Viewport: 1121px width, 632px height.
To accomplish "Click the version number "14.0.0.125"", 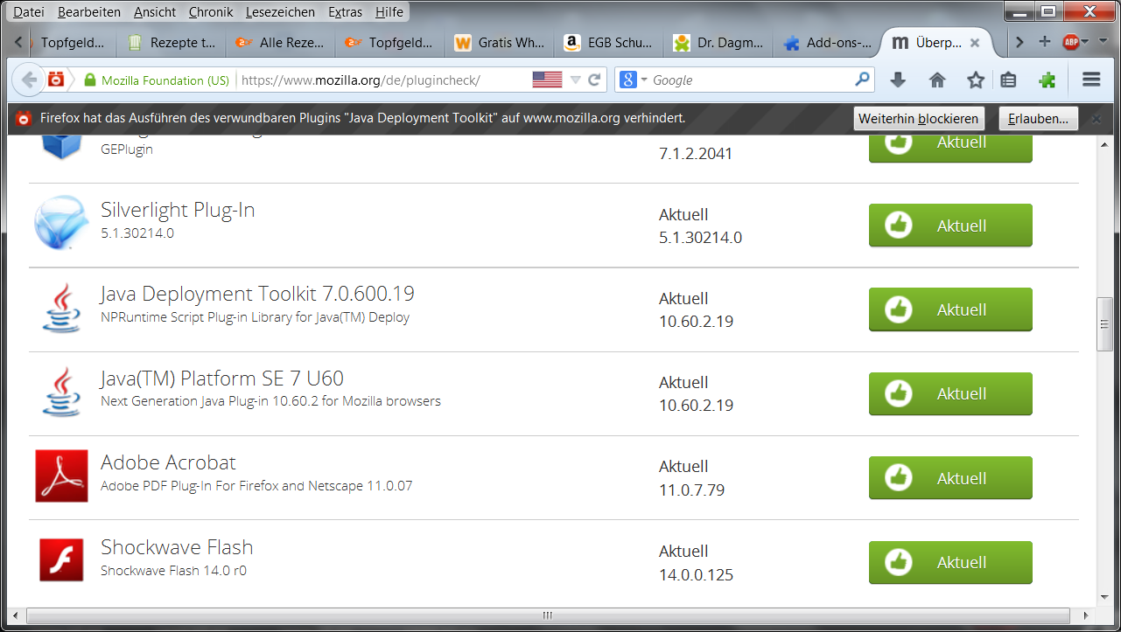I will (696, 575).
